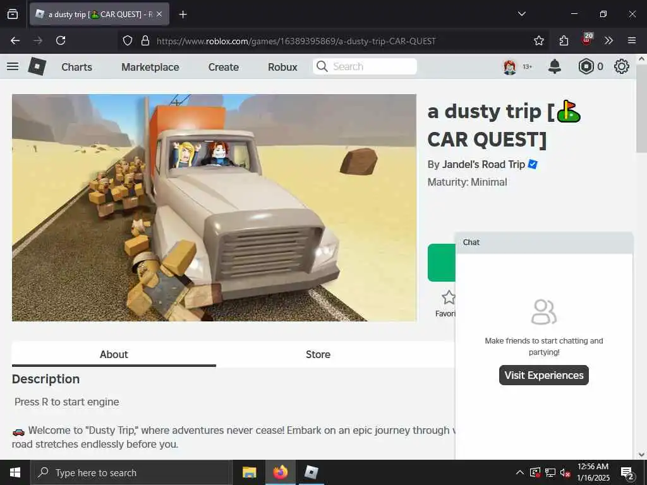Open the notifications bell
647x485 pixels.
(x=555, y=66)
